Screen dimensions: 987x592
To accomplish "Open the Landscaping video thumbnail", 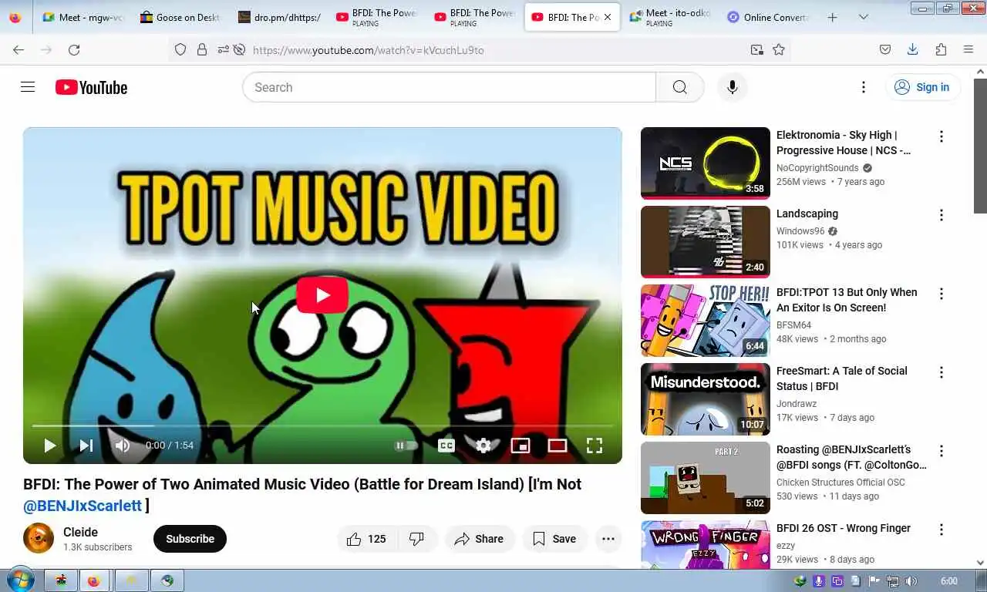I will tap(706, 241).
